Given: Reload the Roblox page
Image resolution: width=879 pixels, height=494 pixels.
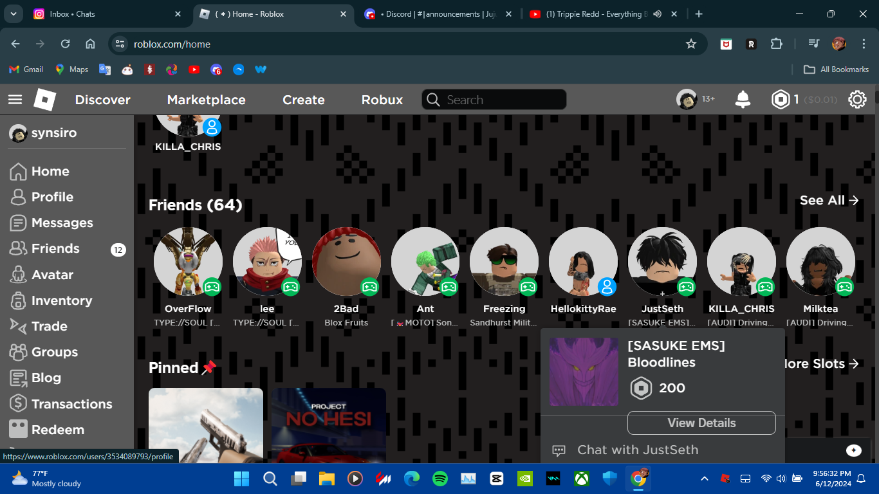Looking at the screenshot, I should tap(65, 44).
